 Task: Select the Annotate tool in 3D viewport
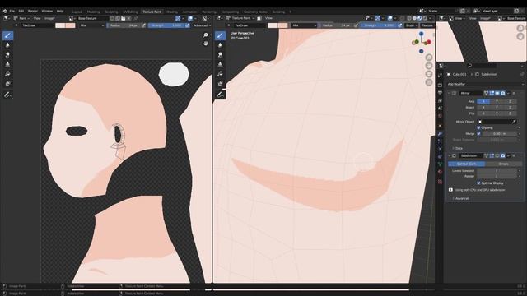click(x=220, y=95)
